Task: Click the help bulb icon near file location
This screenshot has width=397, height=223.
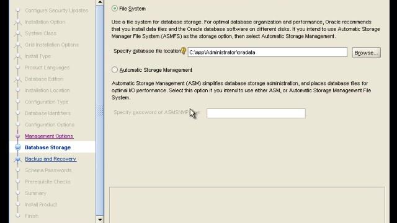Action: coord(184,51)
